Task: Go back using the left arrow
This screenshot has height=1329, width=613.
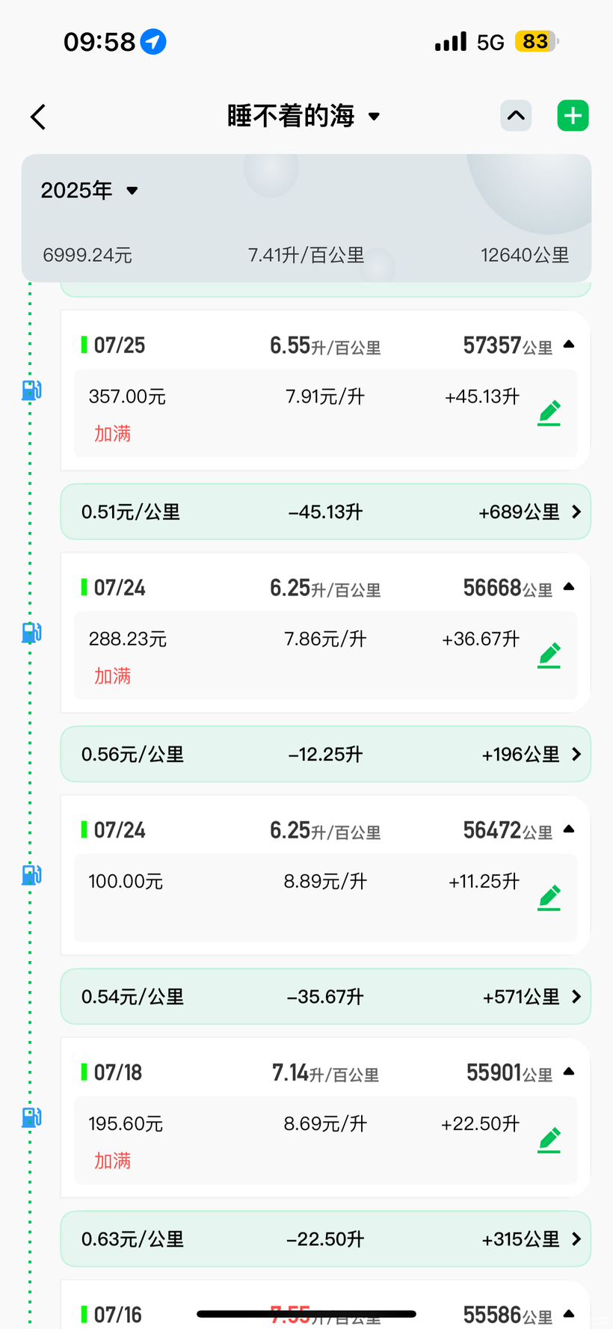Action: 39,117
